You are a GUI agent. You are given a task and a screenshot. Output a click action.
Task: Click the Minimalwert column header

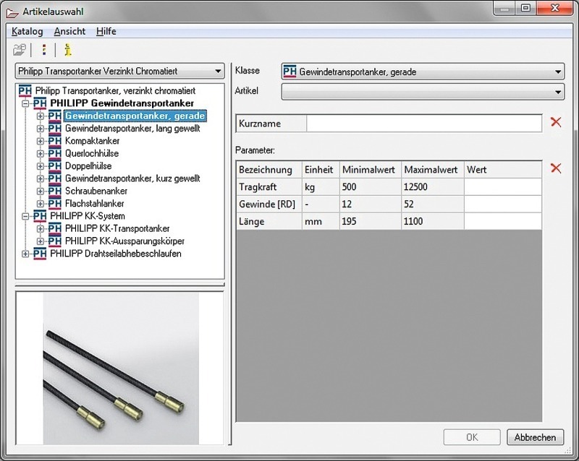tap(371, 170)
